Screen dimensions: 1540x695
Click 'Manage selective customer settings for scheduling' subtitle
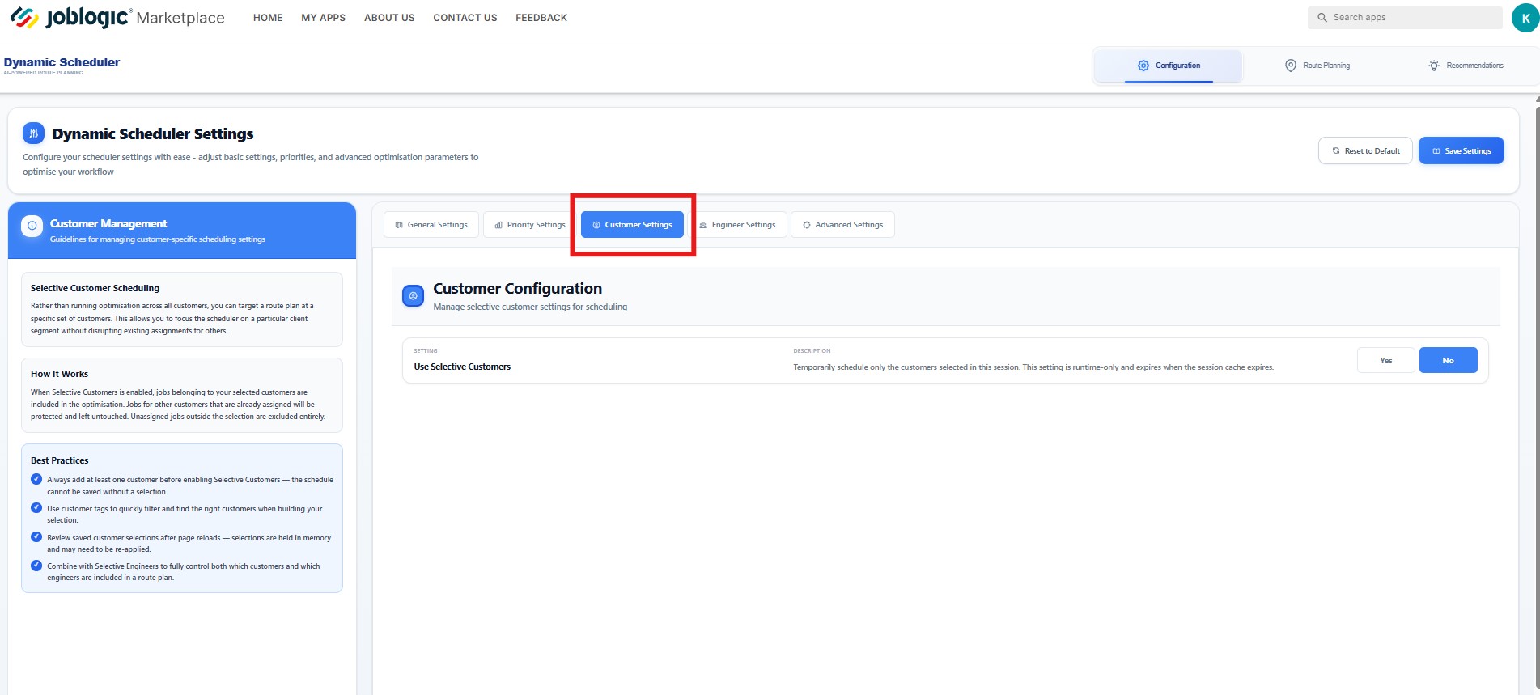[530, 307]
